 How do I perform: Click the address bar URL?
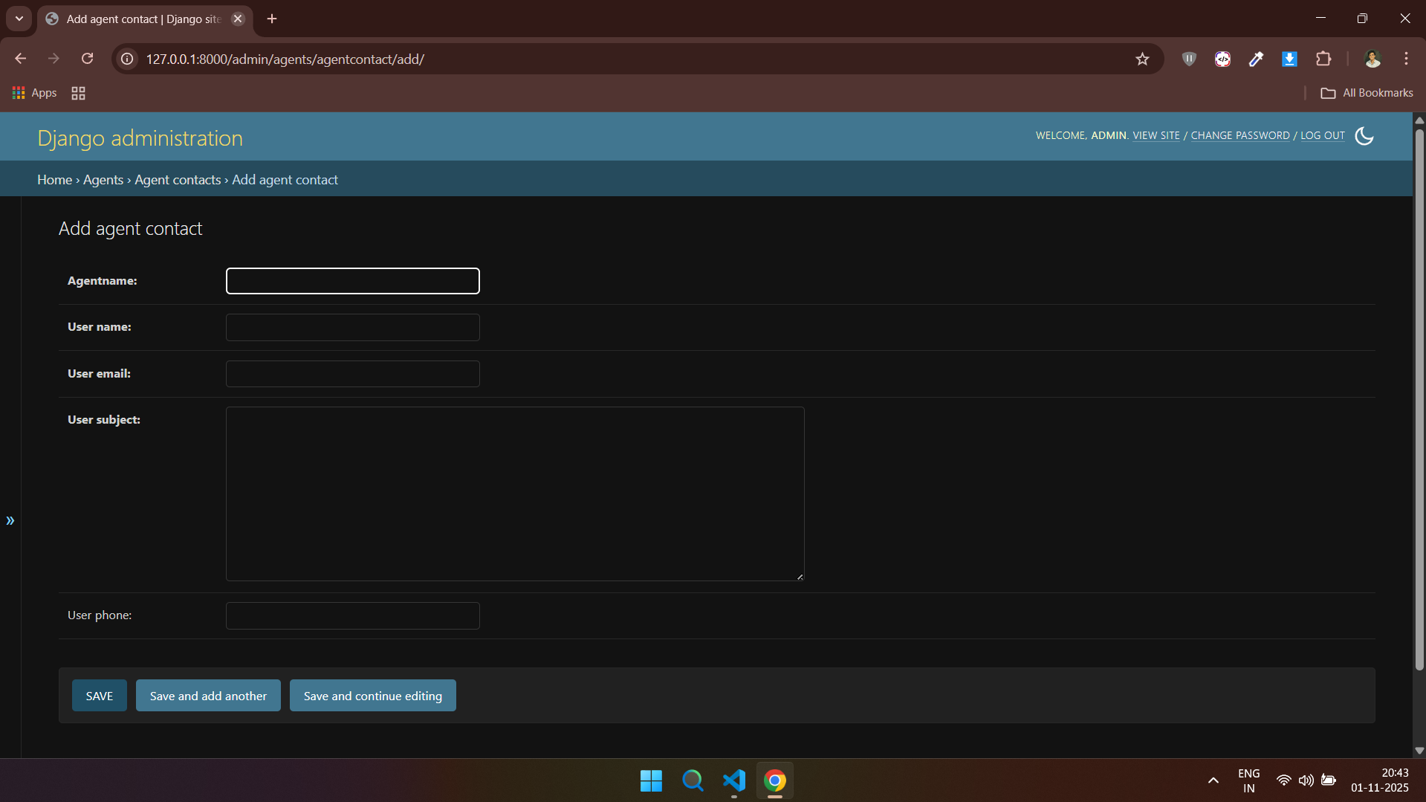coord(285,59)
